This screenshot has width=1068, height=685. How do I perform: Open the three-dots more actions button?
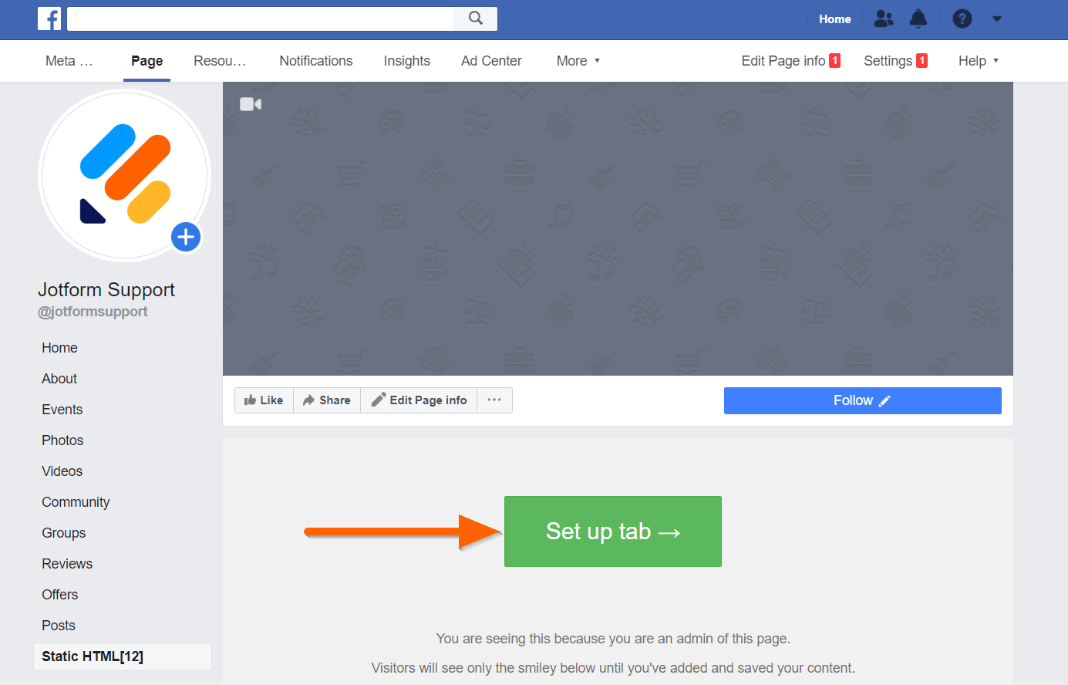click(x=494, y=400)
